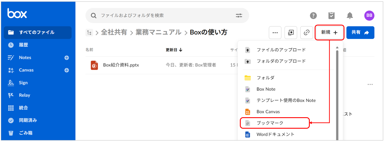384x141 pixels.
Task: Click plus icon next to Canvas
Action: pyautogui.click(x=67, y=70)
